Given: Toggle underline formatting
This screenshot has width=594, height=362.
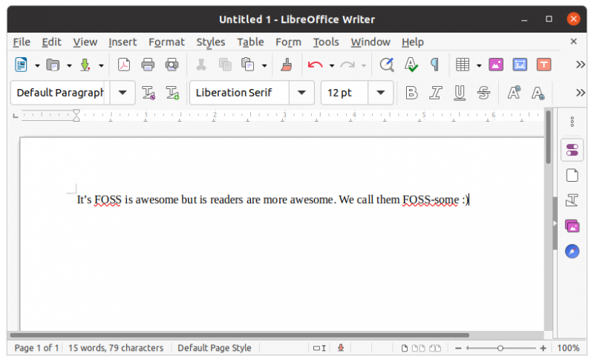Looking at the screenshot, I should coord(460,93).
